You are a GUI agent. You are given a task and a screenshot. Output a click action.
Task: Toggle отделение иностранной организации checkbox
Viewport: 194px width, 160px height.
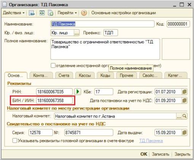click(x=53, y=65)
